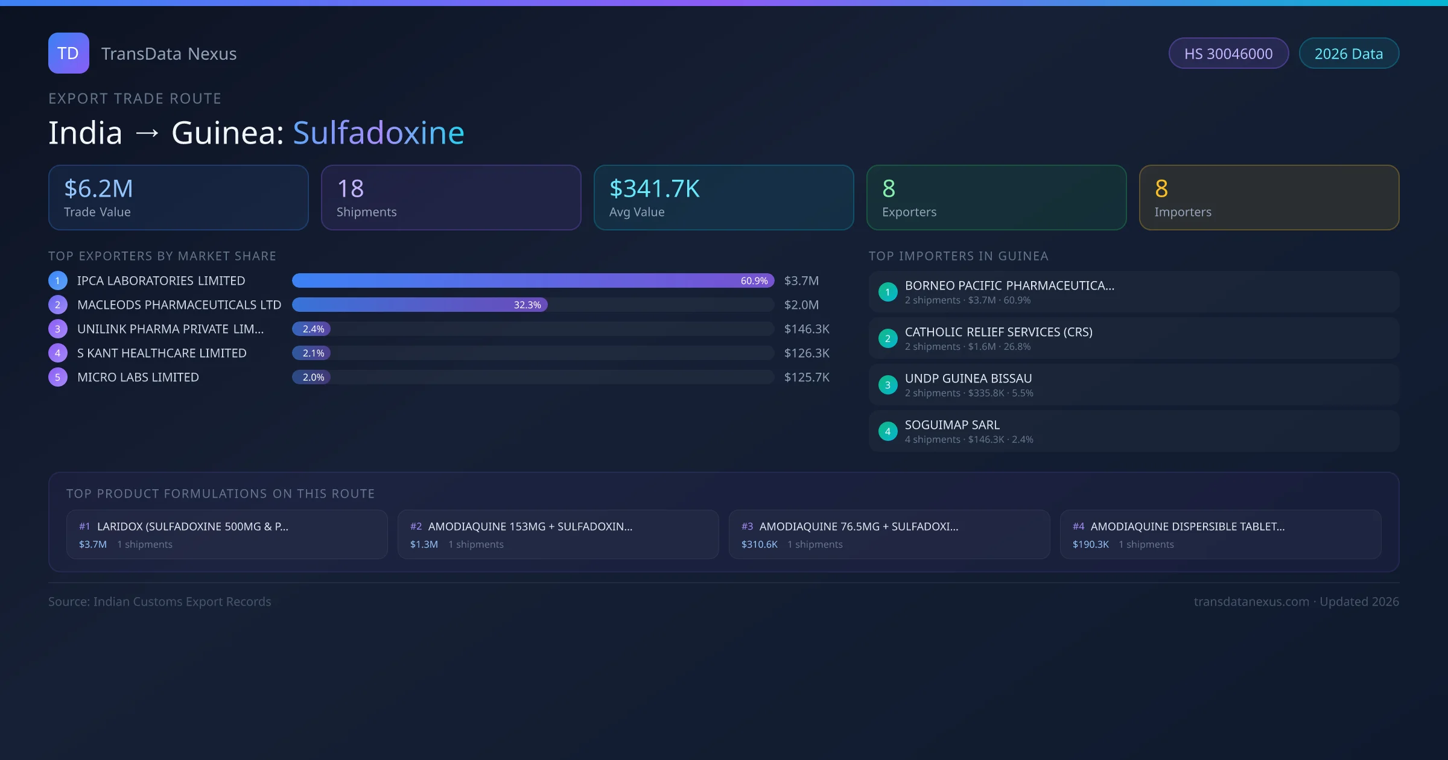
Task: Click green rank 3 badge for UNDP Guinea Bissau
Action: (888, 385)
